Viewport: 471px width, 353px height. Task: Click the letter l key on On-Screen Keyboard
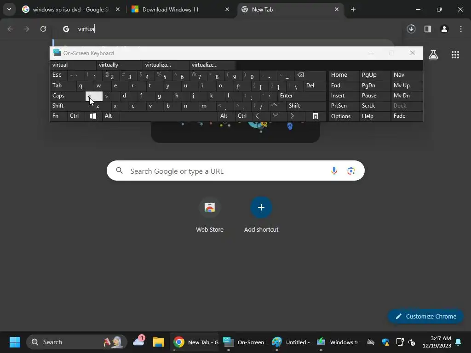pos(233,96)
